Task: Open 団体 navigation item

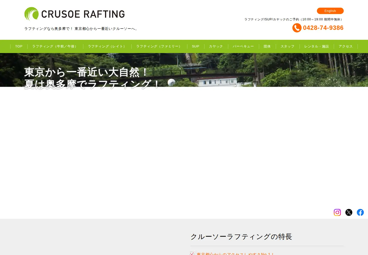Action: [x=267, y=46]
